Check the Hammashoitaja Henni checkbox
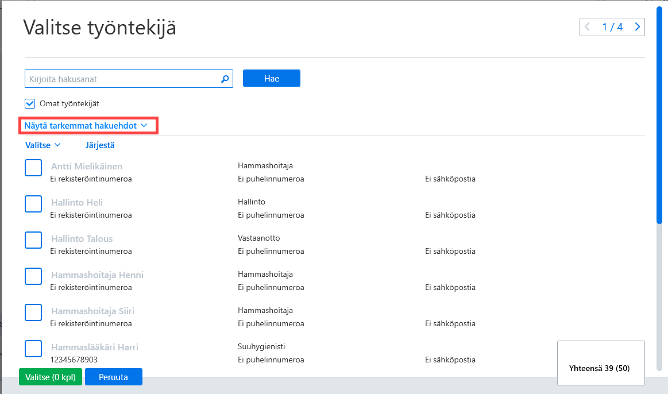This screenshot has height=394, width=668. pyautogui.click(x=33, y=276)
